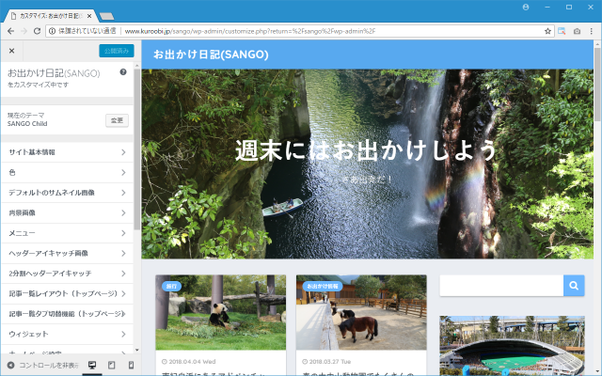Click the 変更 theme change button
The height and width of the screenshot is (376, 602).
pyautogui.click(x=117, y=120)
